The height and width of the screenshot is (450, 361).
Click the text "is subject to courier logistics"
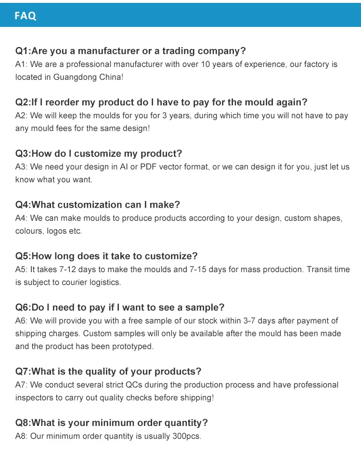coord(68,282)
